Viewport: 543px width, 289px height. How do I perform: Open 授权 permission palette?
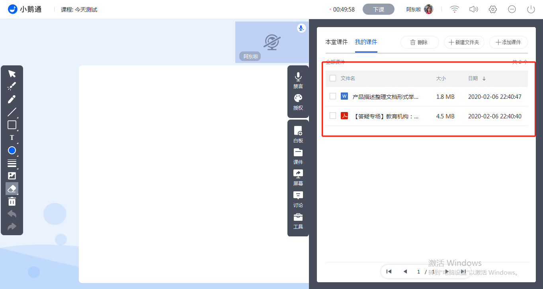click(x=298, y=102)
